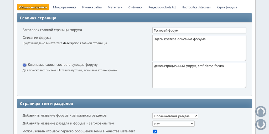Select the Общие настройки tab
The height and width of the screenshot is (134, 269).
(33, 7)
